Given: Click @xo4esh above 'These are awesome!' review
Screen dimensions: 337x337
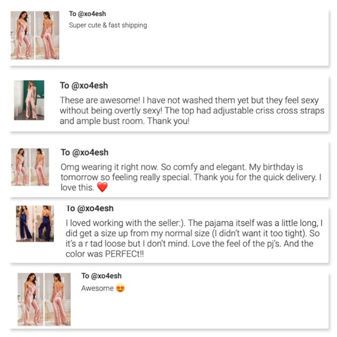Looking at the screenshot, I should pyautogui.click(x=89, y=85).
